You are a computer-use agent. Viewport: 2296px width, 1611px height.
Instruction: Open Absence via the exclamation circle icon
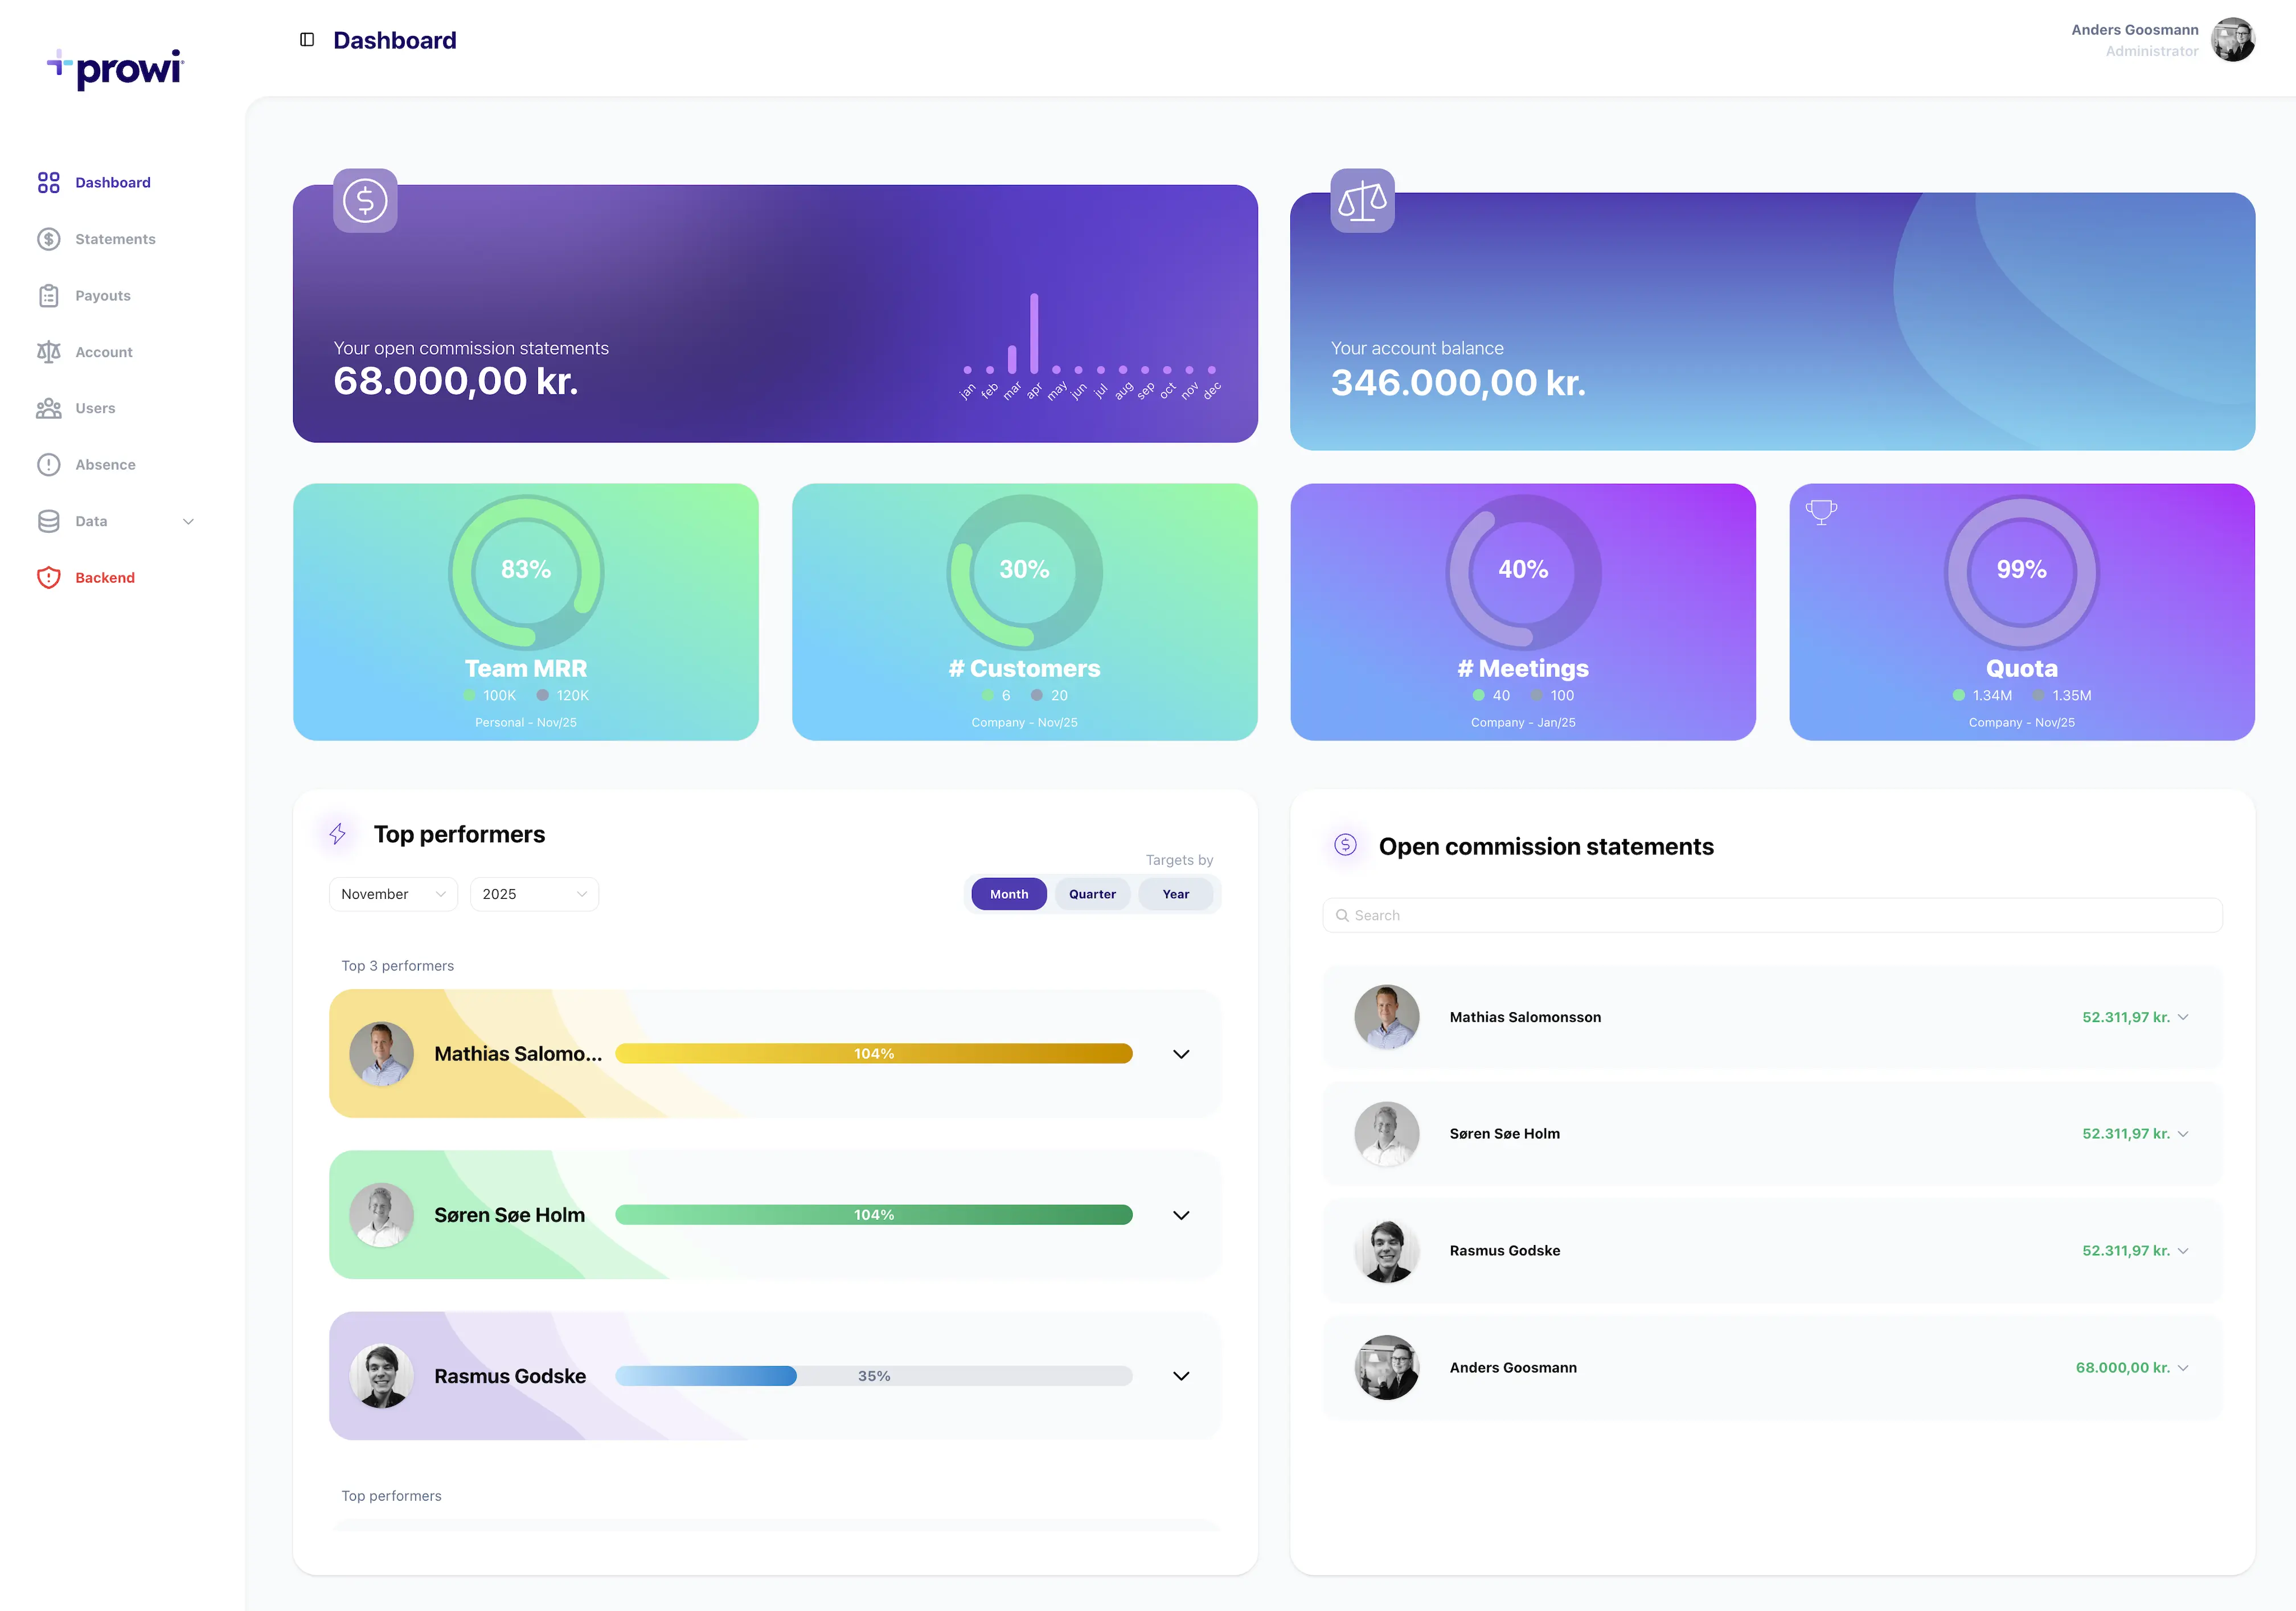(49, 465)
